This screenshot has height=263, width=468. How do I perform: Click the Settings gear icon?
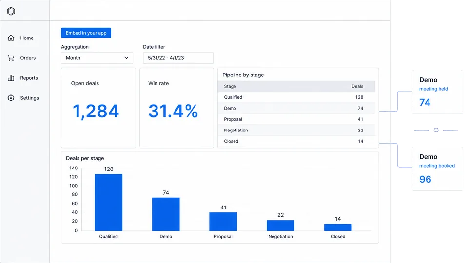click(11, 98)
